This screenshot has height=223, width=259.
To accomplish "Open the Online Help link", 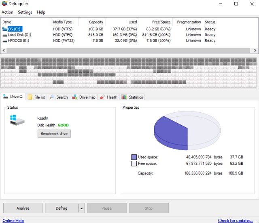I will pyautogui.click(x=13, y=221).
